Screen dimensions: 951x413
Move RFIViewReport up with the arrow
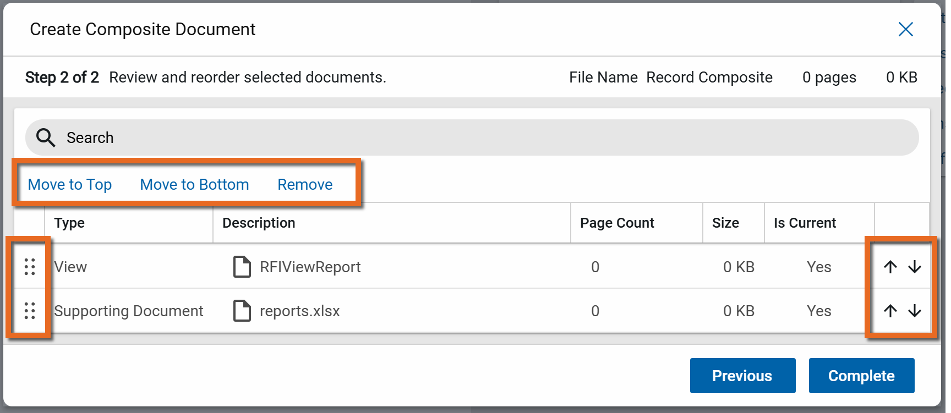pyautogui.click(x=890, y=267)
